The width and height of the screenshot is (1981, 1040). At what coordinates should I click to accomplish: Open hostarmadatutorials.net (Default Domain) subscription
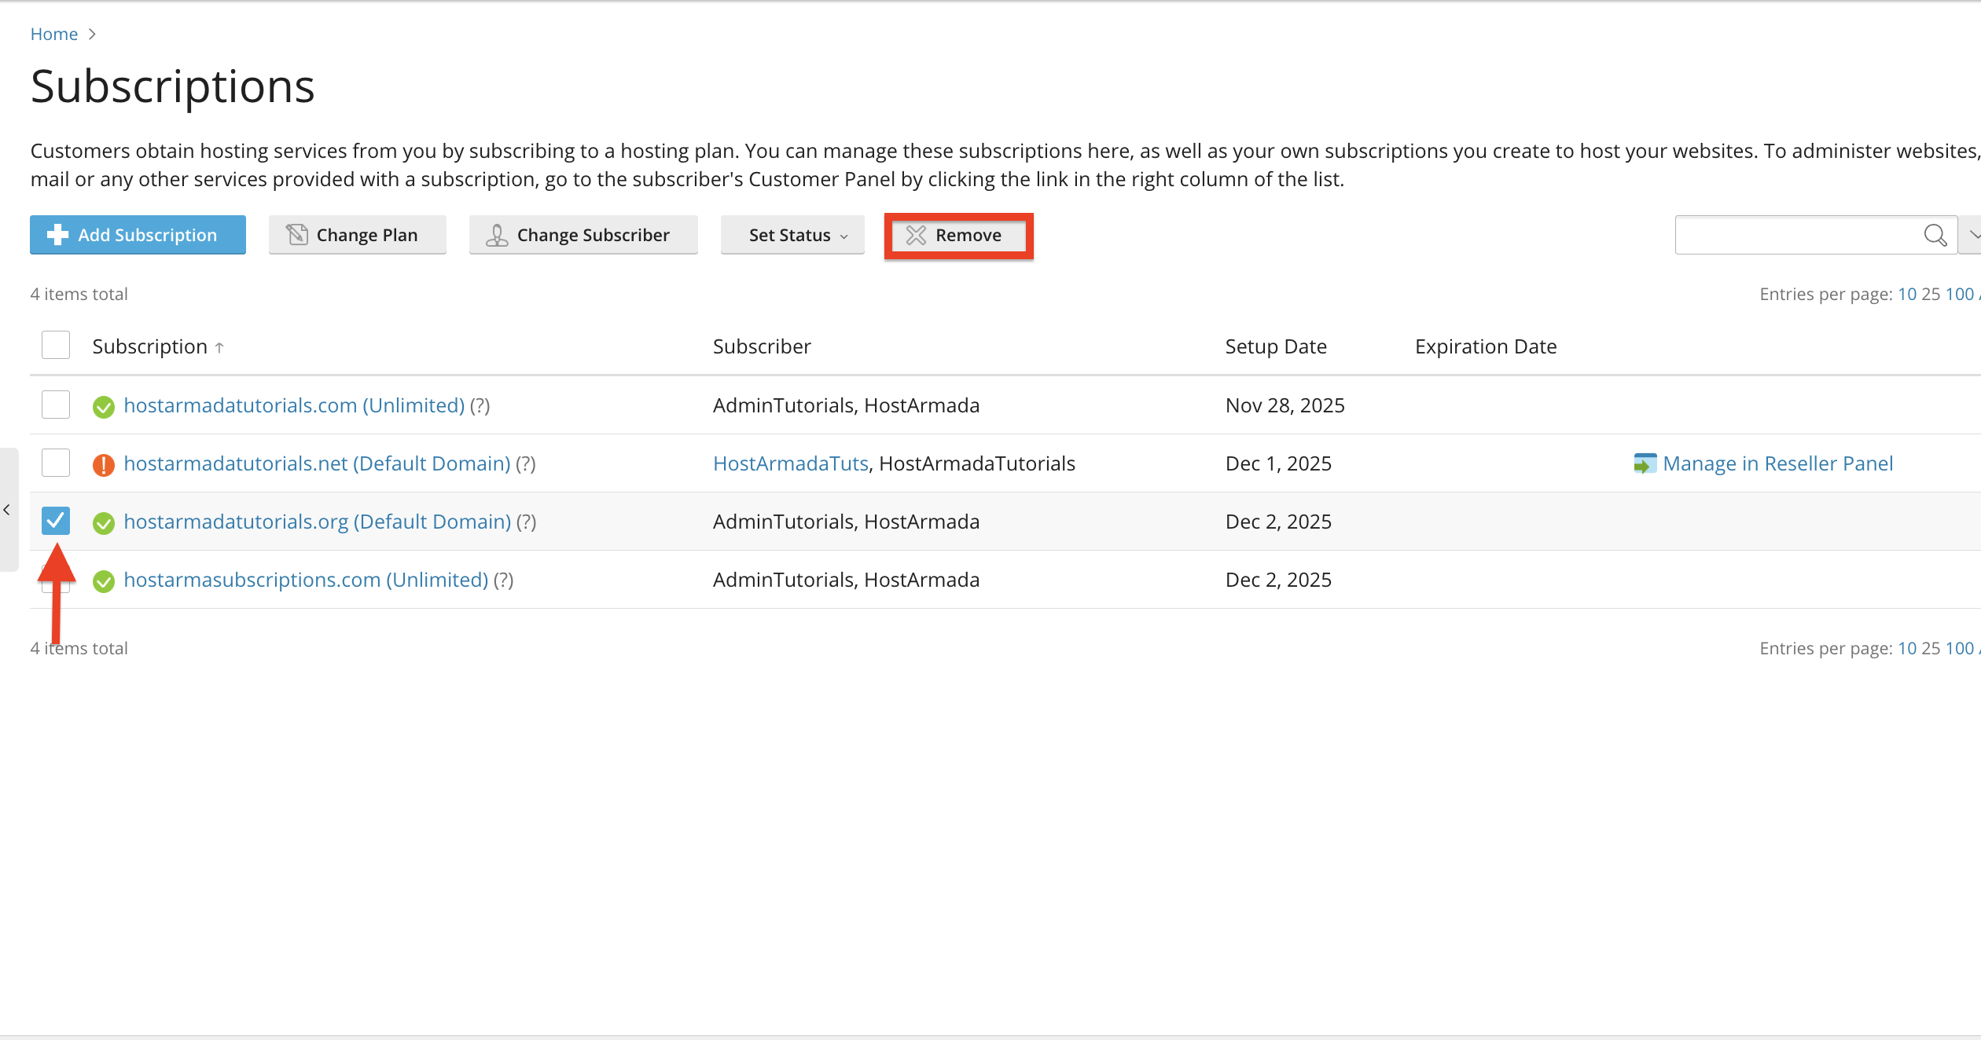coord(317,463)
